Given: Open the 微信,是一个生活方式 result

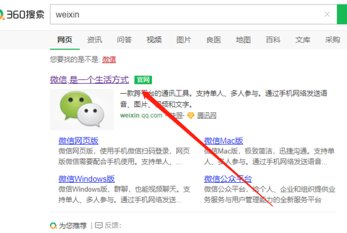Looking at the screenshot, I should click(90, 80).
